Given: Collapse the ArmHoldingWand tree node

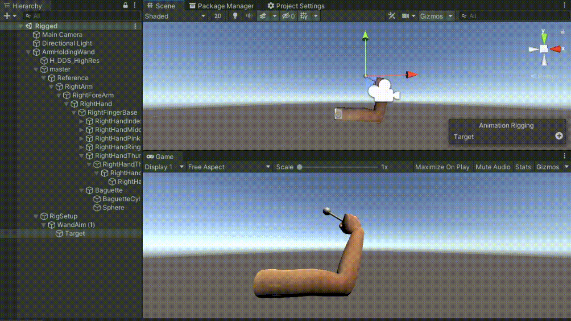Looking at the screenshot, I should tap(29, 52).
